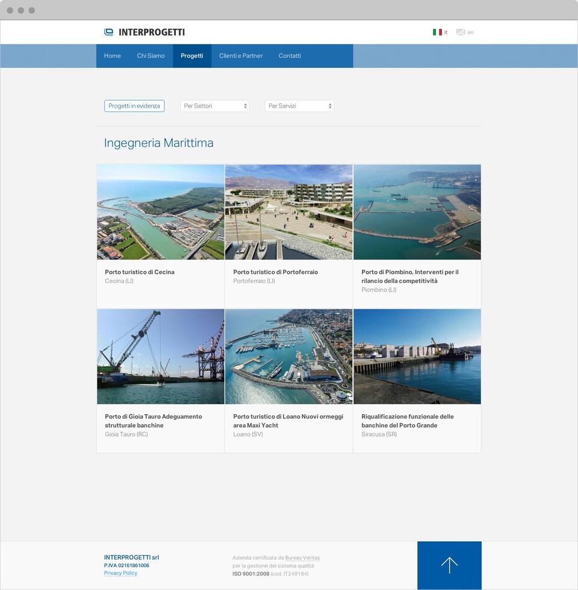Click 'Porto di Piombino, Interventi' title

tap(410, 276)
